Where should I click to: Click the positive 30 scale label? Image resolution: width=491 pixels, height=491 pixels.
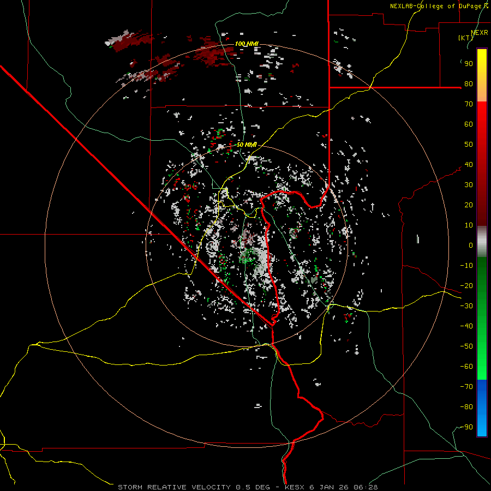click(469, 185)
